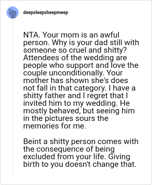Click the line "someone so cruel and shitty?"

tap(75, 50)
